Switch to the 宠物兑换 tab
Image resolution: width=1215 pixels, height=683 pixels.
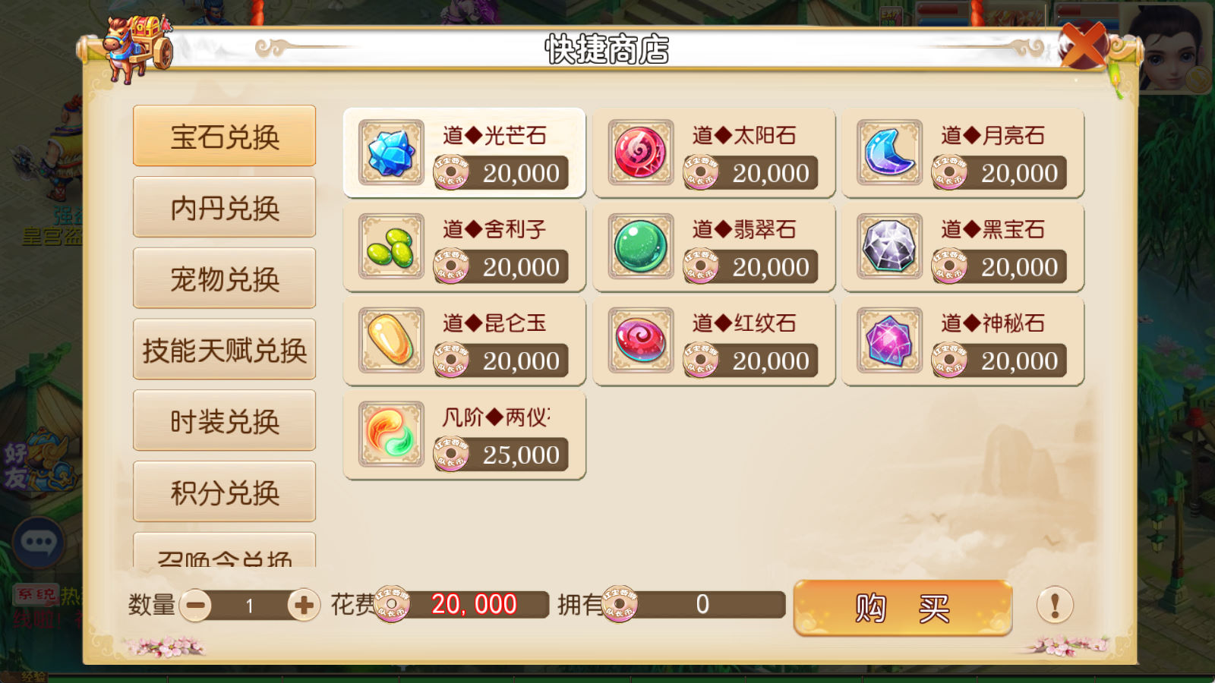pos(225,279)
